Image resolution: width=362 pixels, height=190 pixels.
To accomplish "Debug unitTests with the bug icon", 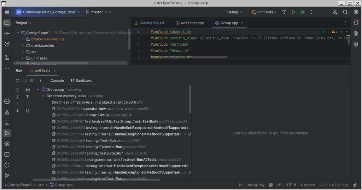I will tap(303, 12).
